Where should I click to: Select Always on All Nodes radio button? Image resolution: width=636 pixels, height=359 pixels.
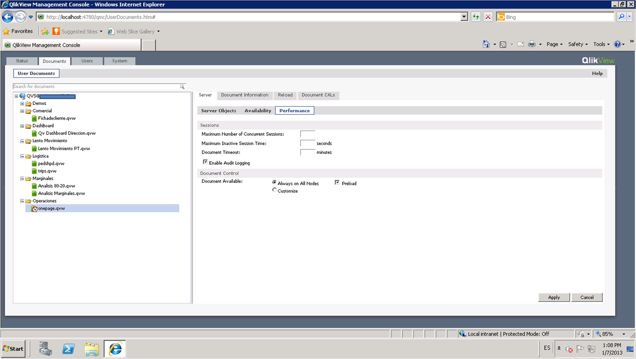274,182
